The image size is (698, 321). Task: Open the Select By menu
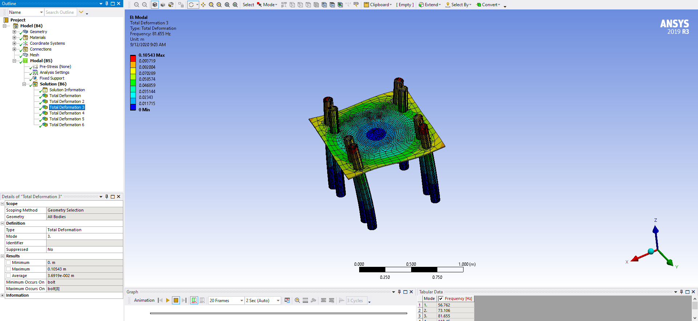[x=458, y=5]
